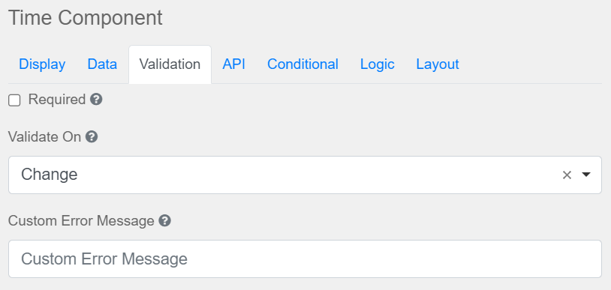Focus the Custom Error Message input field

[x=305, y=259]
